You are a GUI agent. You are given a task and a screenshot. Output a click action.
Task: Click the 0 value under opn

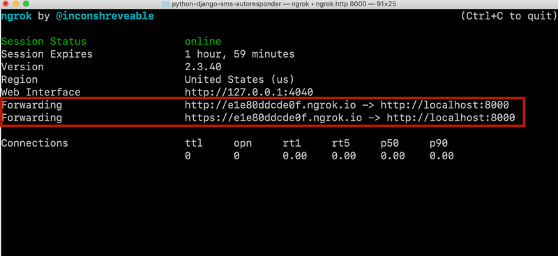(x=236, y=156)
